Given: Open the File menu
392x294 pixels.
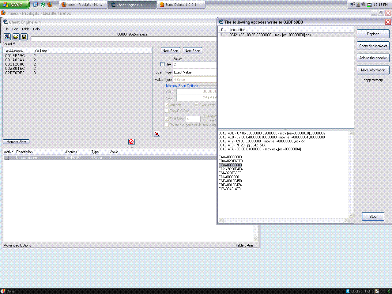Looking at the screenshot, I should click(x=6, y=29).
